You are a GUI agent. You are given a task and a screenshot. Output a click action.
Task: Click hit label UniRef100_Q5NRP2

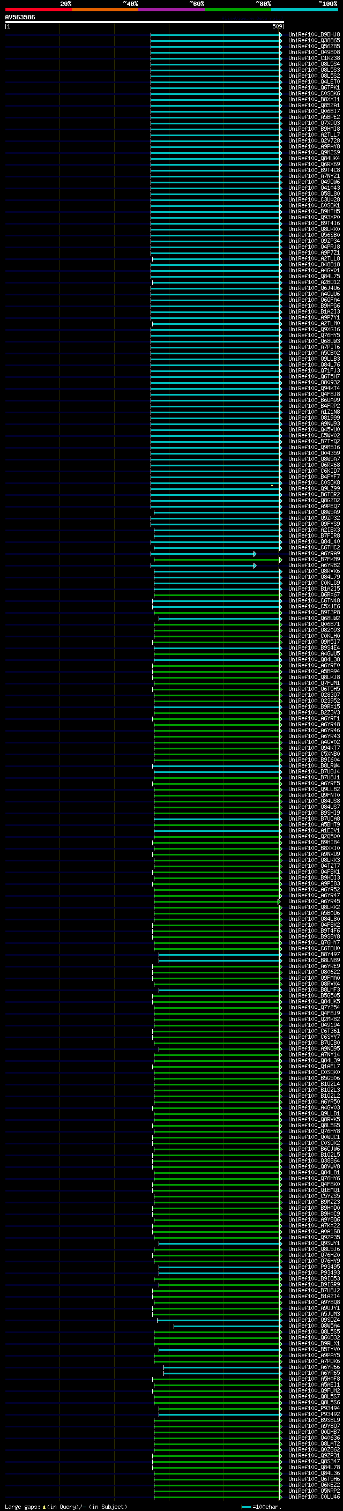click(x=314, y=1491)
